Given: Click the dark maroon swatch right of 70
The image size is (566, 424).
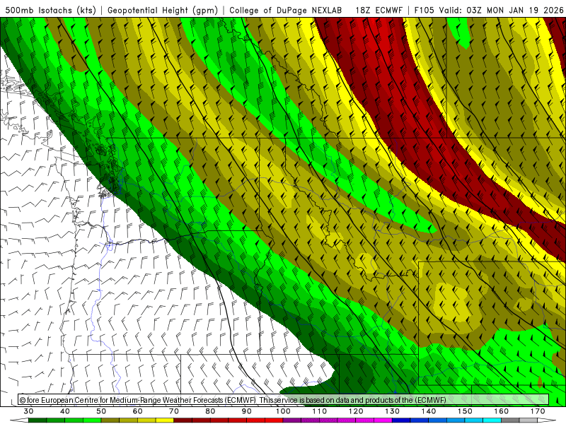Looking at the screenshot, I should pyautogui.click(x=183, y=420).
